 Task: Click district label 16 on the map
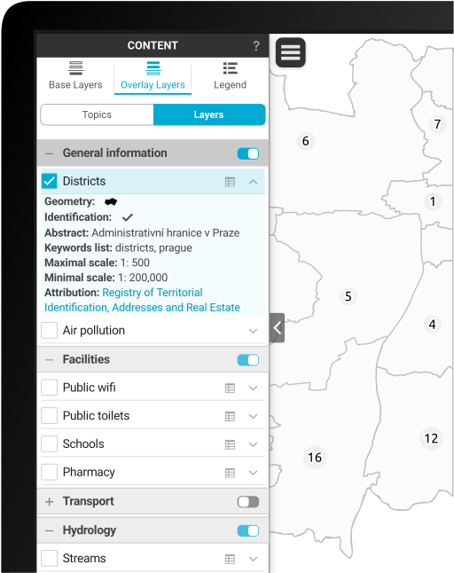click(x=315, y=457)
